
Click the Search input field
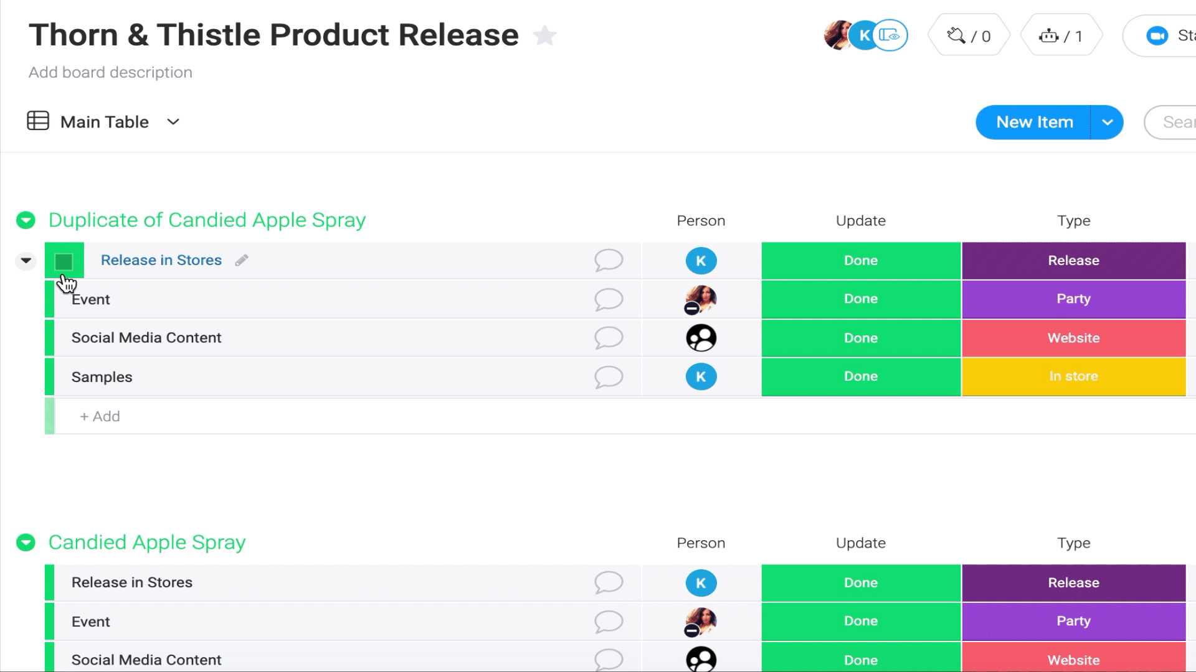click(x=1172, y=122)
